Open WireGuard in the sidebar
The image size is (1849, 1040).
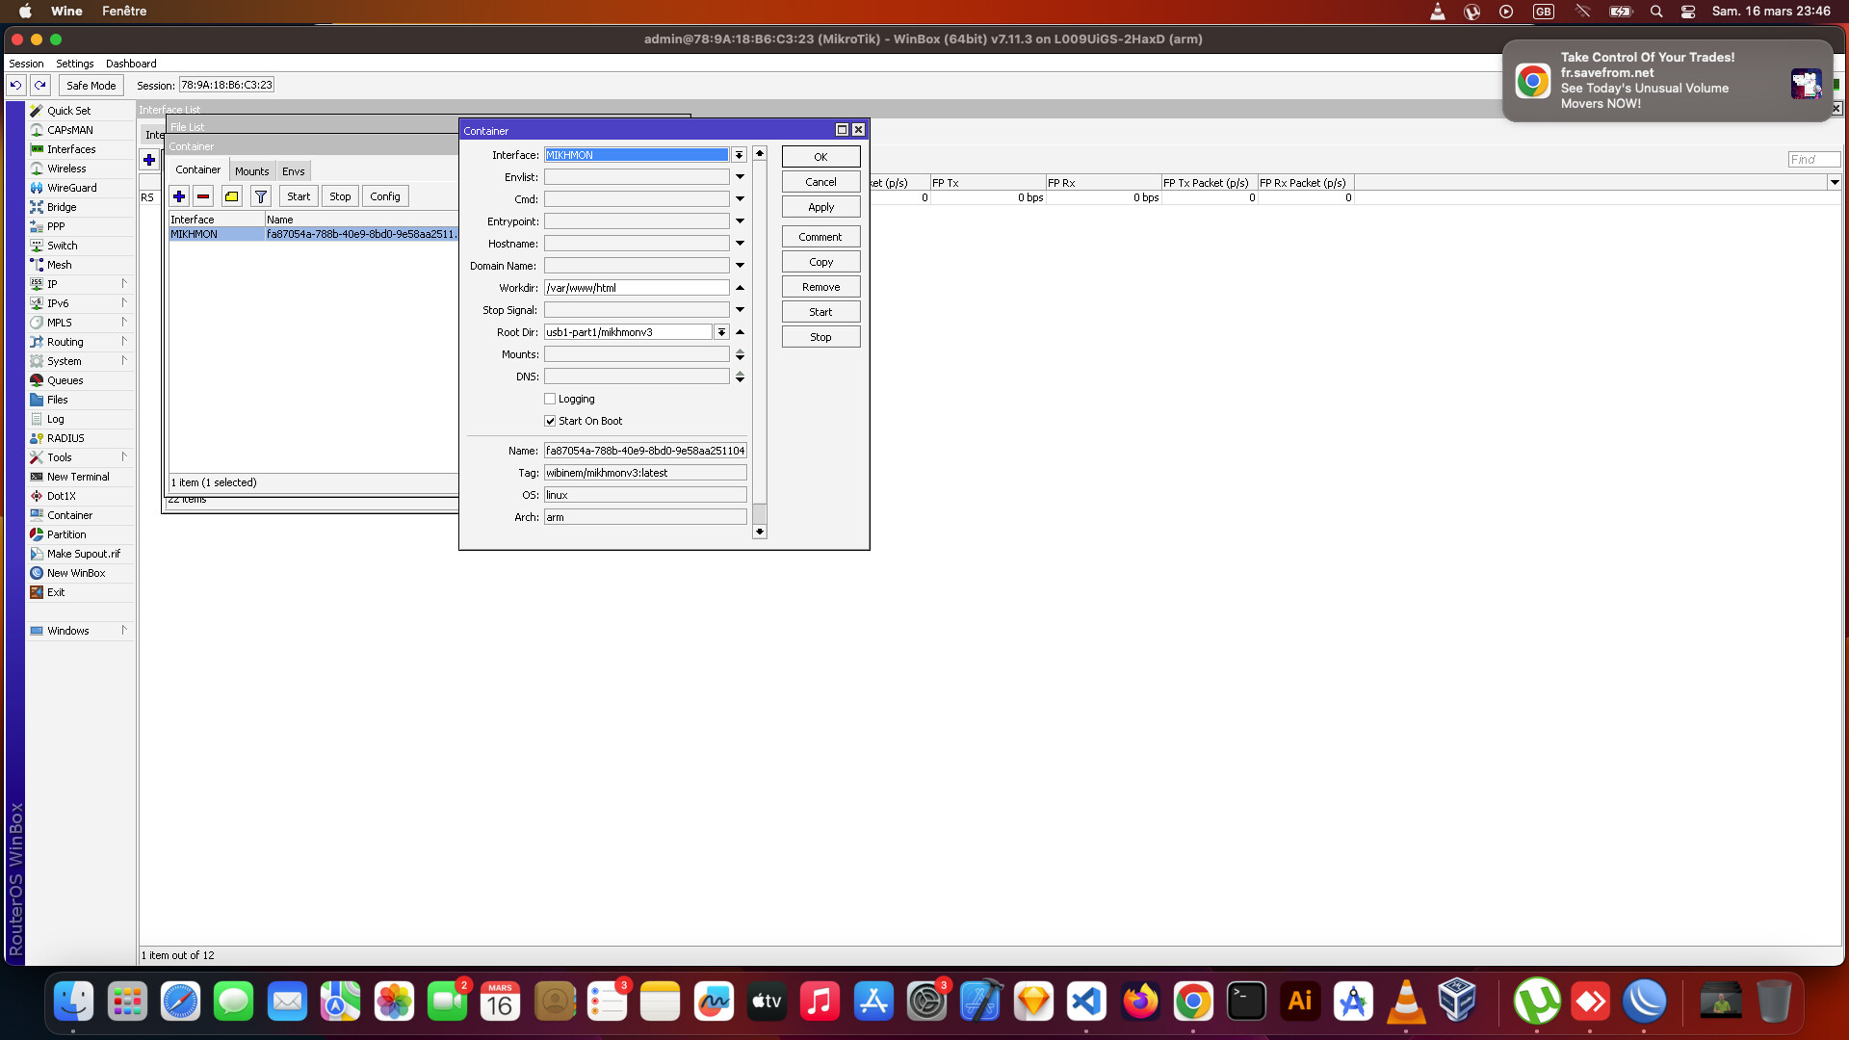pos(71,188)
